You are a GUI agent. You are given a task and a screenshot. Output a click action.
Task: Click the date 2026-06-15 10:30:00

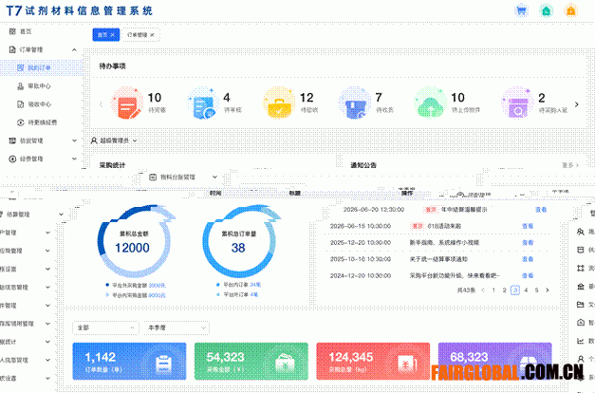(361, 226)
